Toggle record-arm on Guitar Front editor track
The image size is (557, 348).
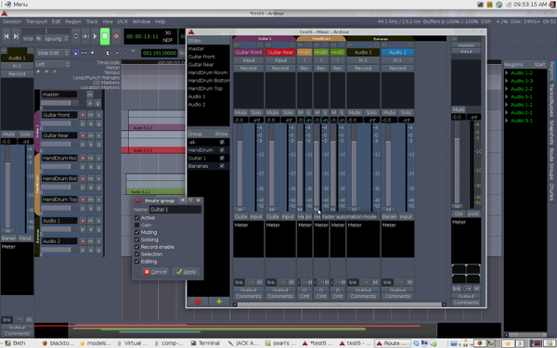[83, 115]
